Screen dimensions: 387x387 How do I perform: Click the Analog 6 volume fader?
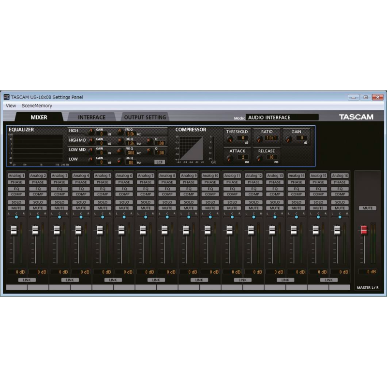121,230
